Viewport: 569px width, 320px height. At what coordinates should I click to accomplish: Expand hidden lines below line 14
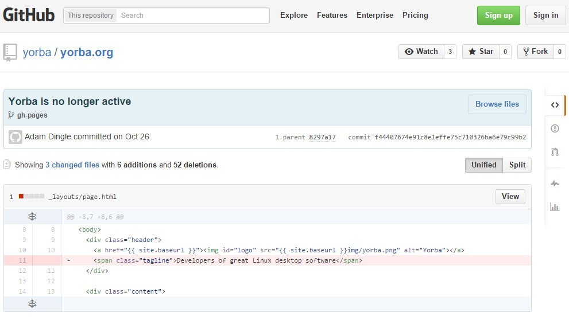[x=32, y=304]
